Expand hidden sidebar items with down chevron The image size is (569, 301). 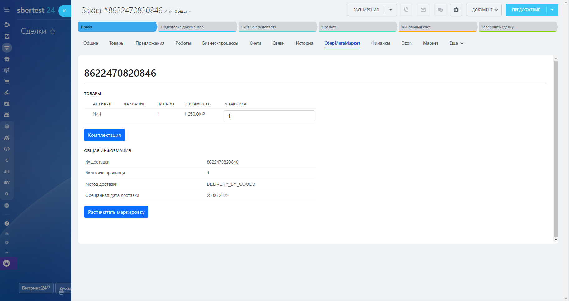point(7,206)
